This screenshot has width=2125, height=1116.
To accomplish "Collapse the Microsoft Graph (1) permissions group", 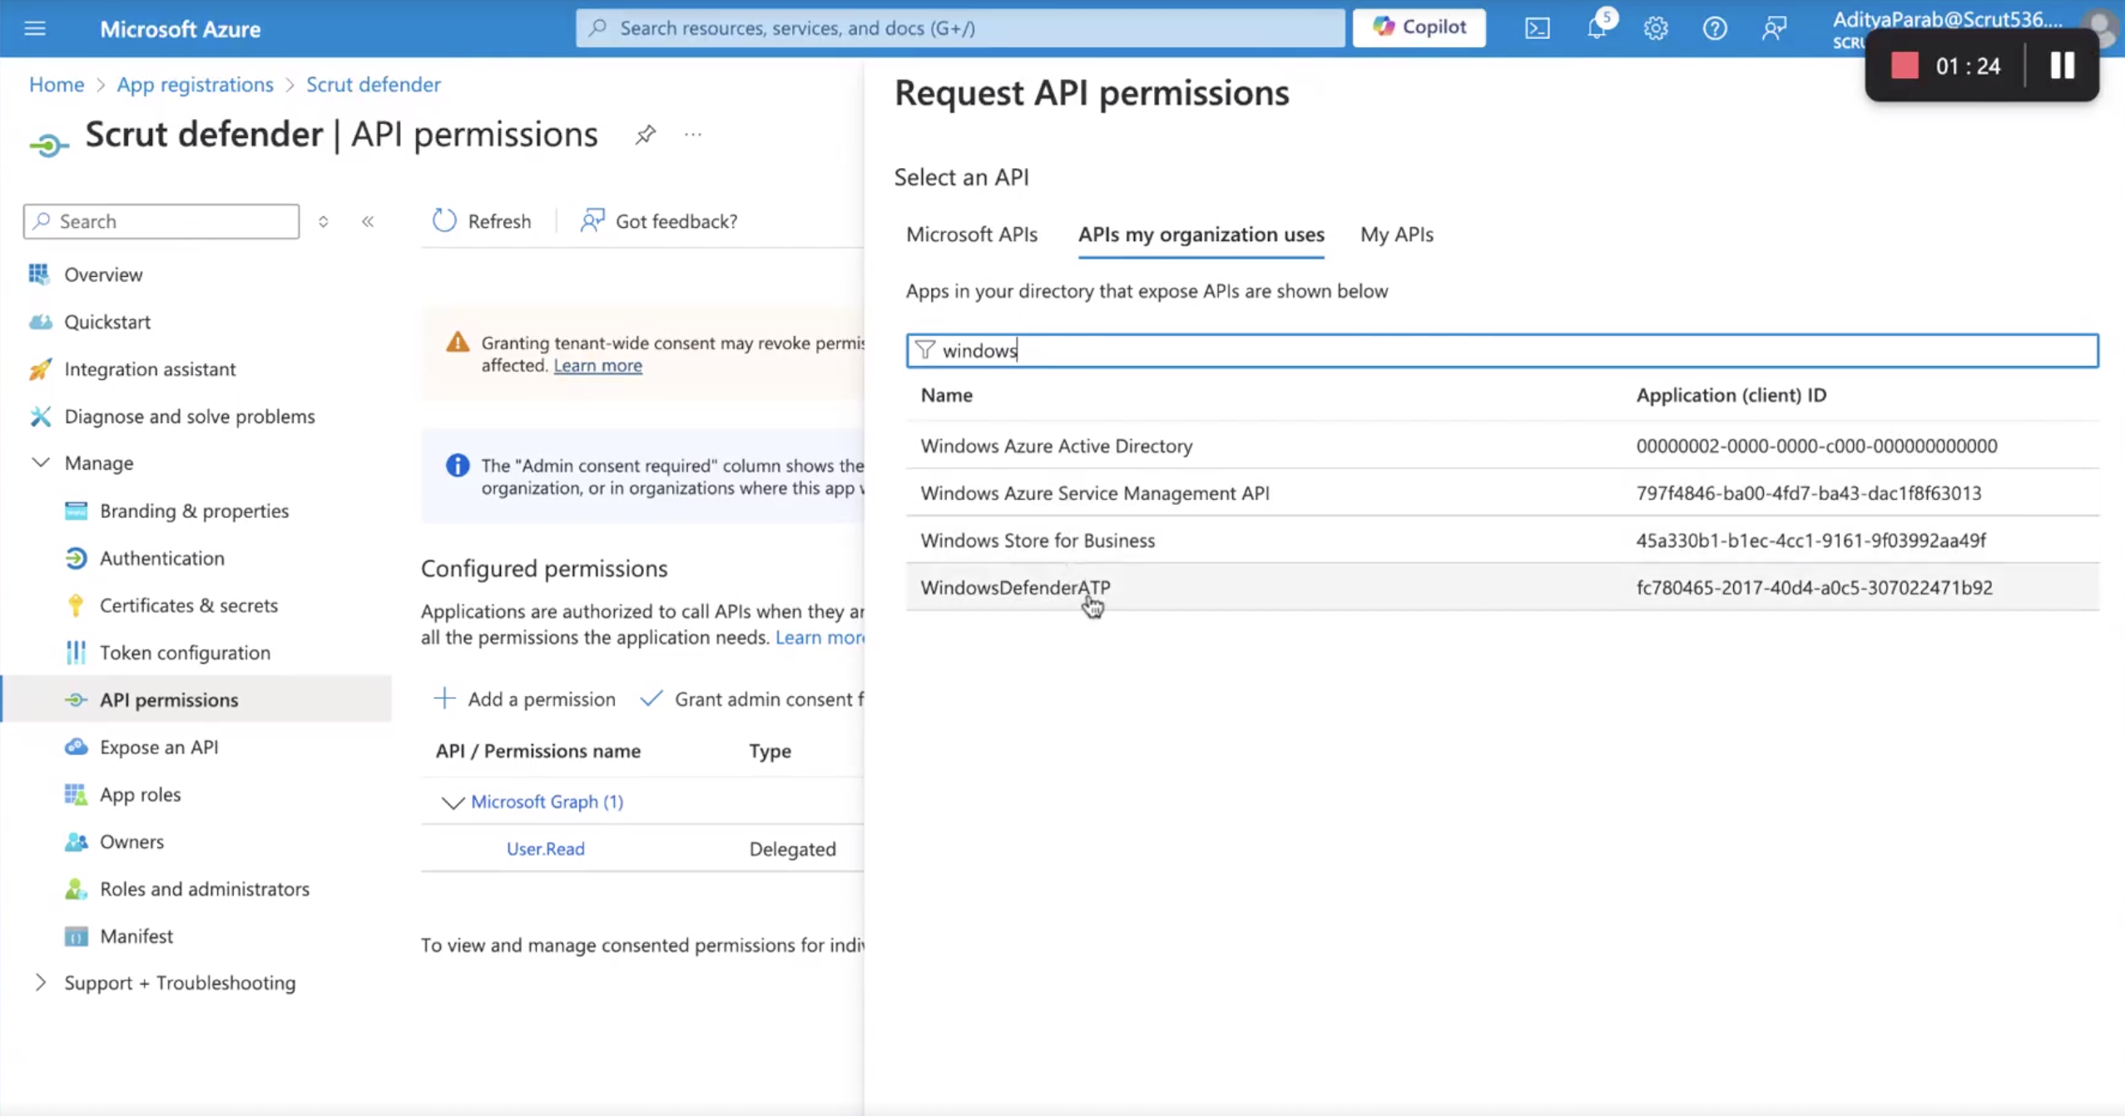I will click(452, 802).
